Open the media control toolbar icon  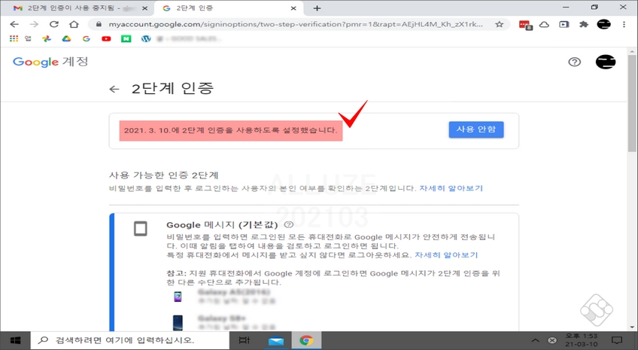click(x=564, y=24)
